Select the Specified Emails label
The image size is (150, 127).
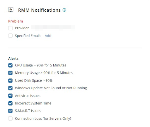[x=28, y=36]
